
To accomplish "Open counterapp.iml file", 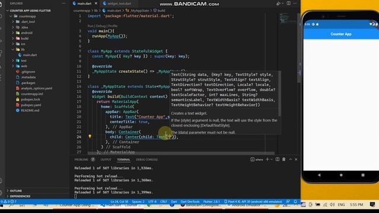I will (31, 94).
